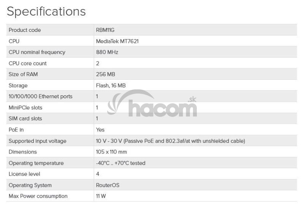Click the -40°C .. +70°C tested value

point(120,163)
